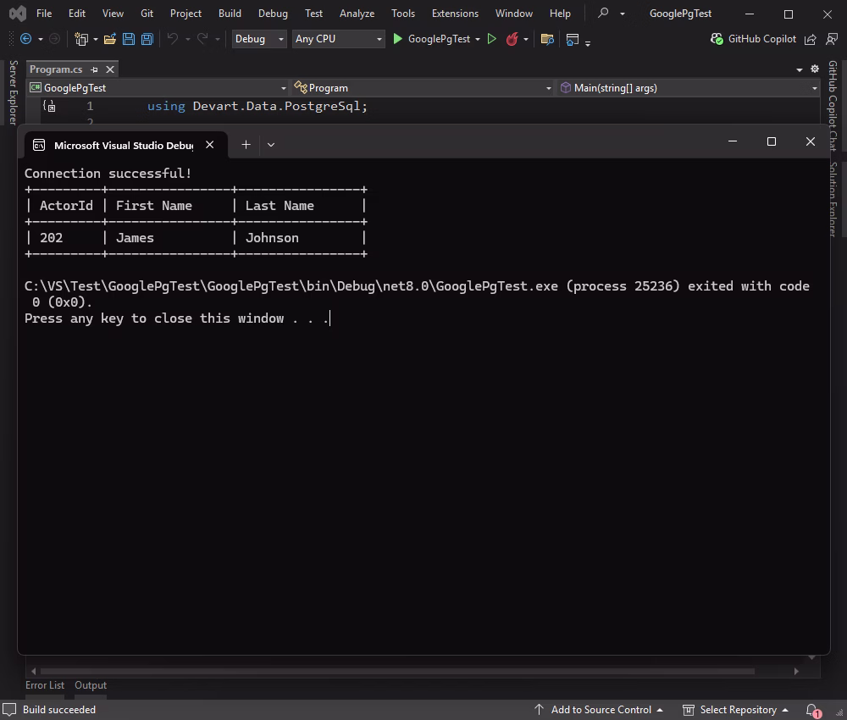
Task: Add a new console tab with plus button
Action: tap(246, 144)
